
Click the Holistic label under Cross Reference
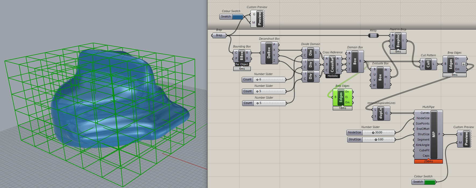332,76
